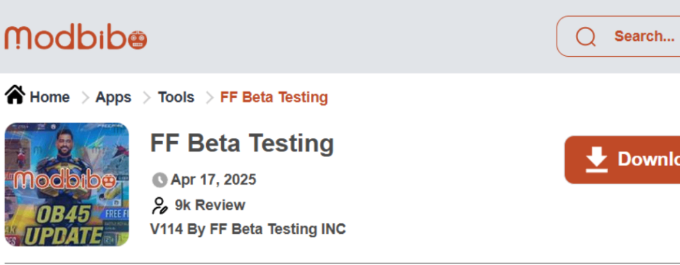680x265 pixels.
Task: Go to Home breadcrumb link
Action: pos(49,98)
